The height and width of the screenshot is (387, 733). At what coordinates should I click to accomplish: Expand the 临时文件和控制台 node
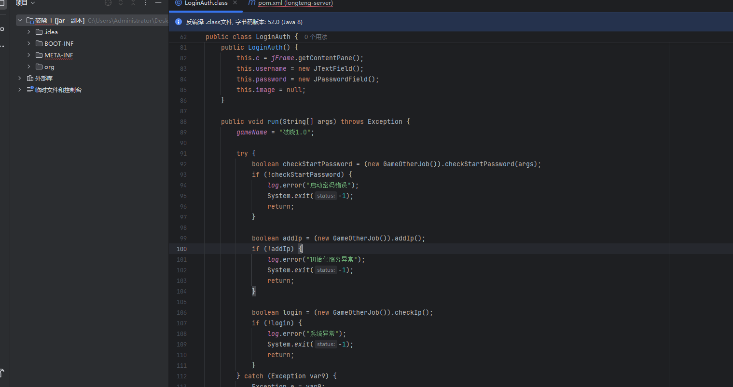[x=20, y=90]
